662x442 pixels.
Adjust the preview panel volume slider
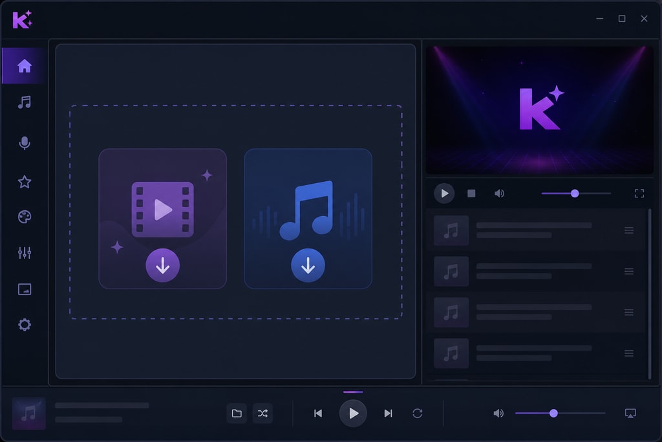point(576,193)
